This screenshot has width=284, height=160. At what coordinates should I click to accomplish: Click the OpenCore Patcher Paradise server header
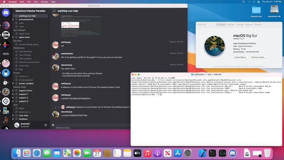(30, 11)
